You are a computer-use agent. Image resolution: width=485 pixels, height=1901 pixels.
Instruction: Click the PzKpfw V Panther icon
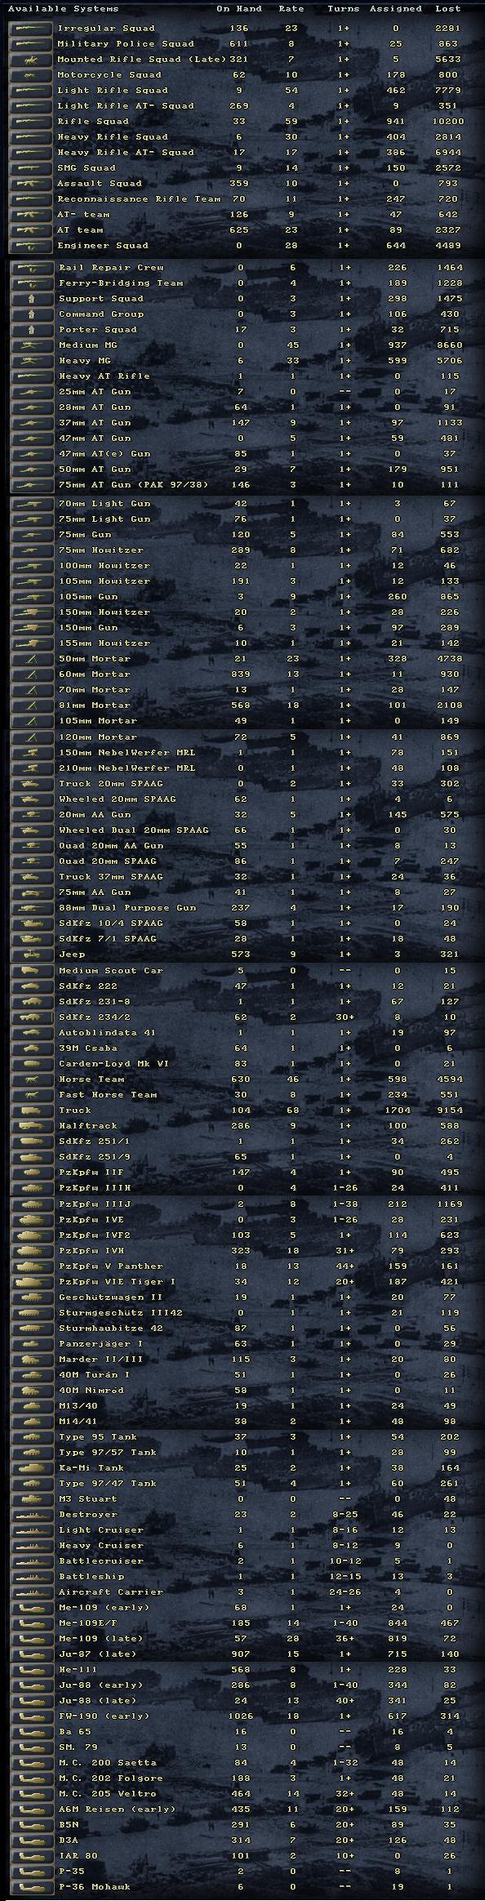click(x=33, y=1267)
